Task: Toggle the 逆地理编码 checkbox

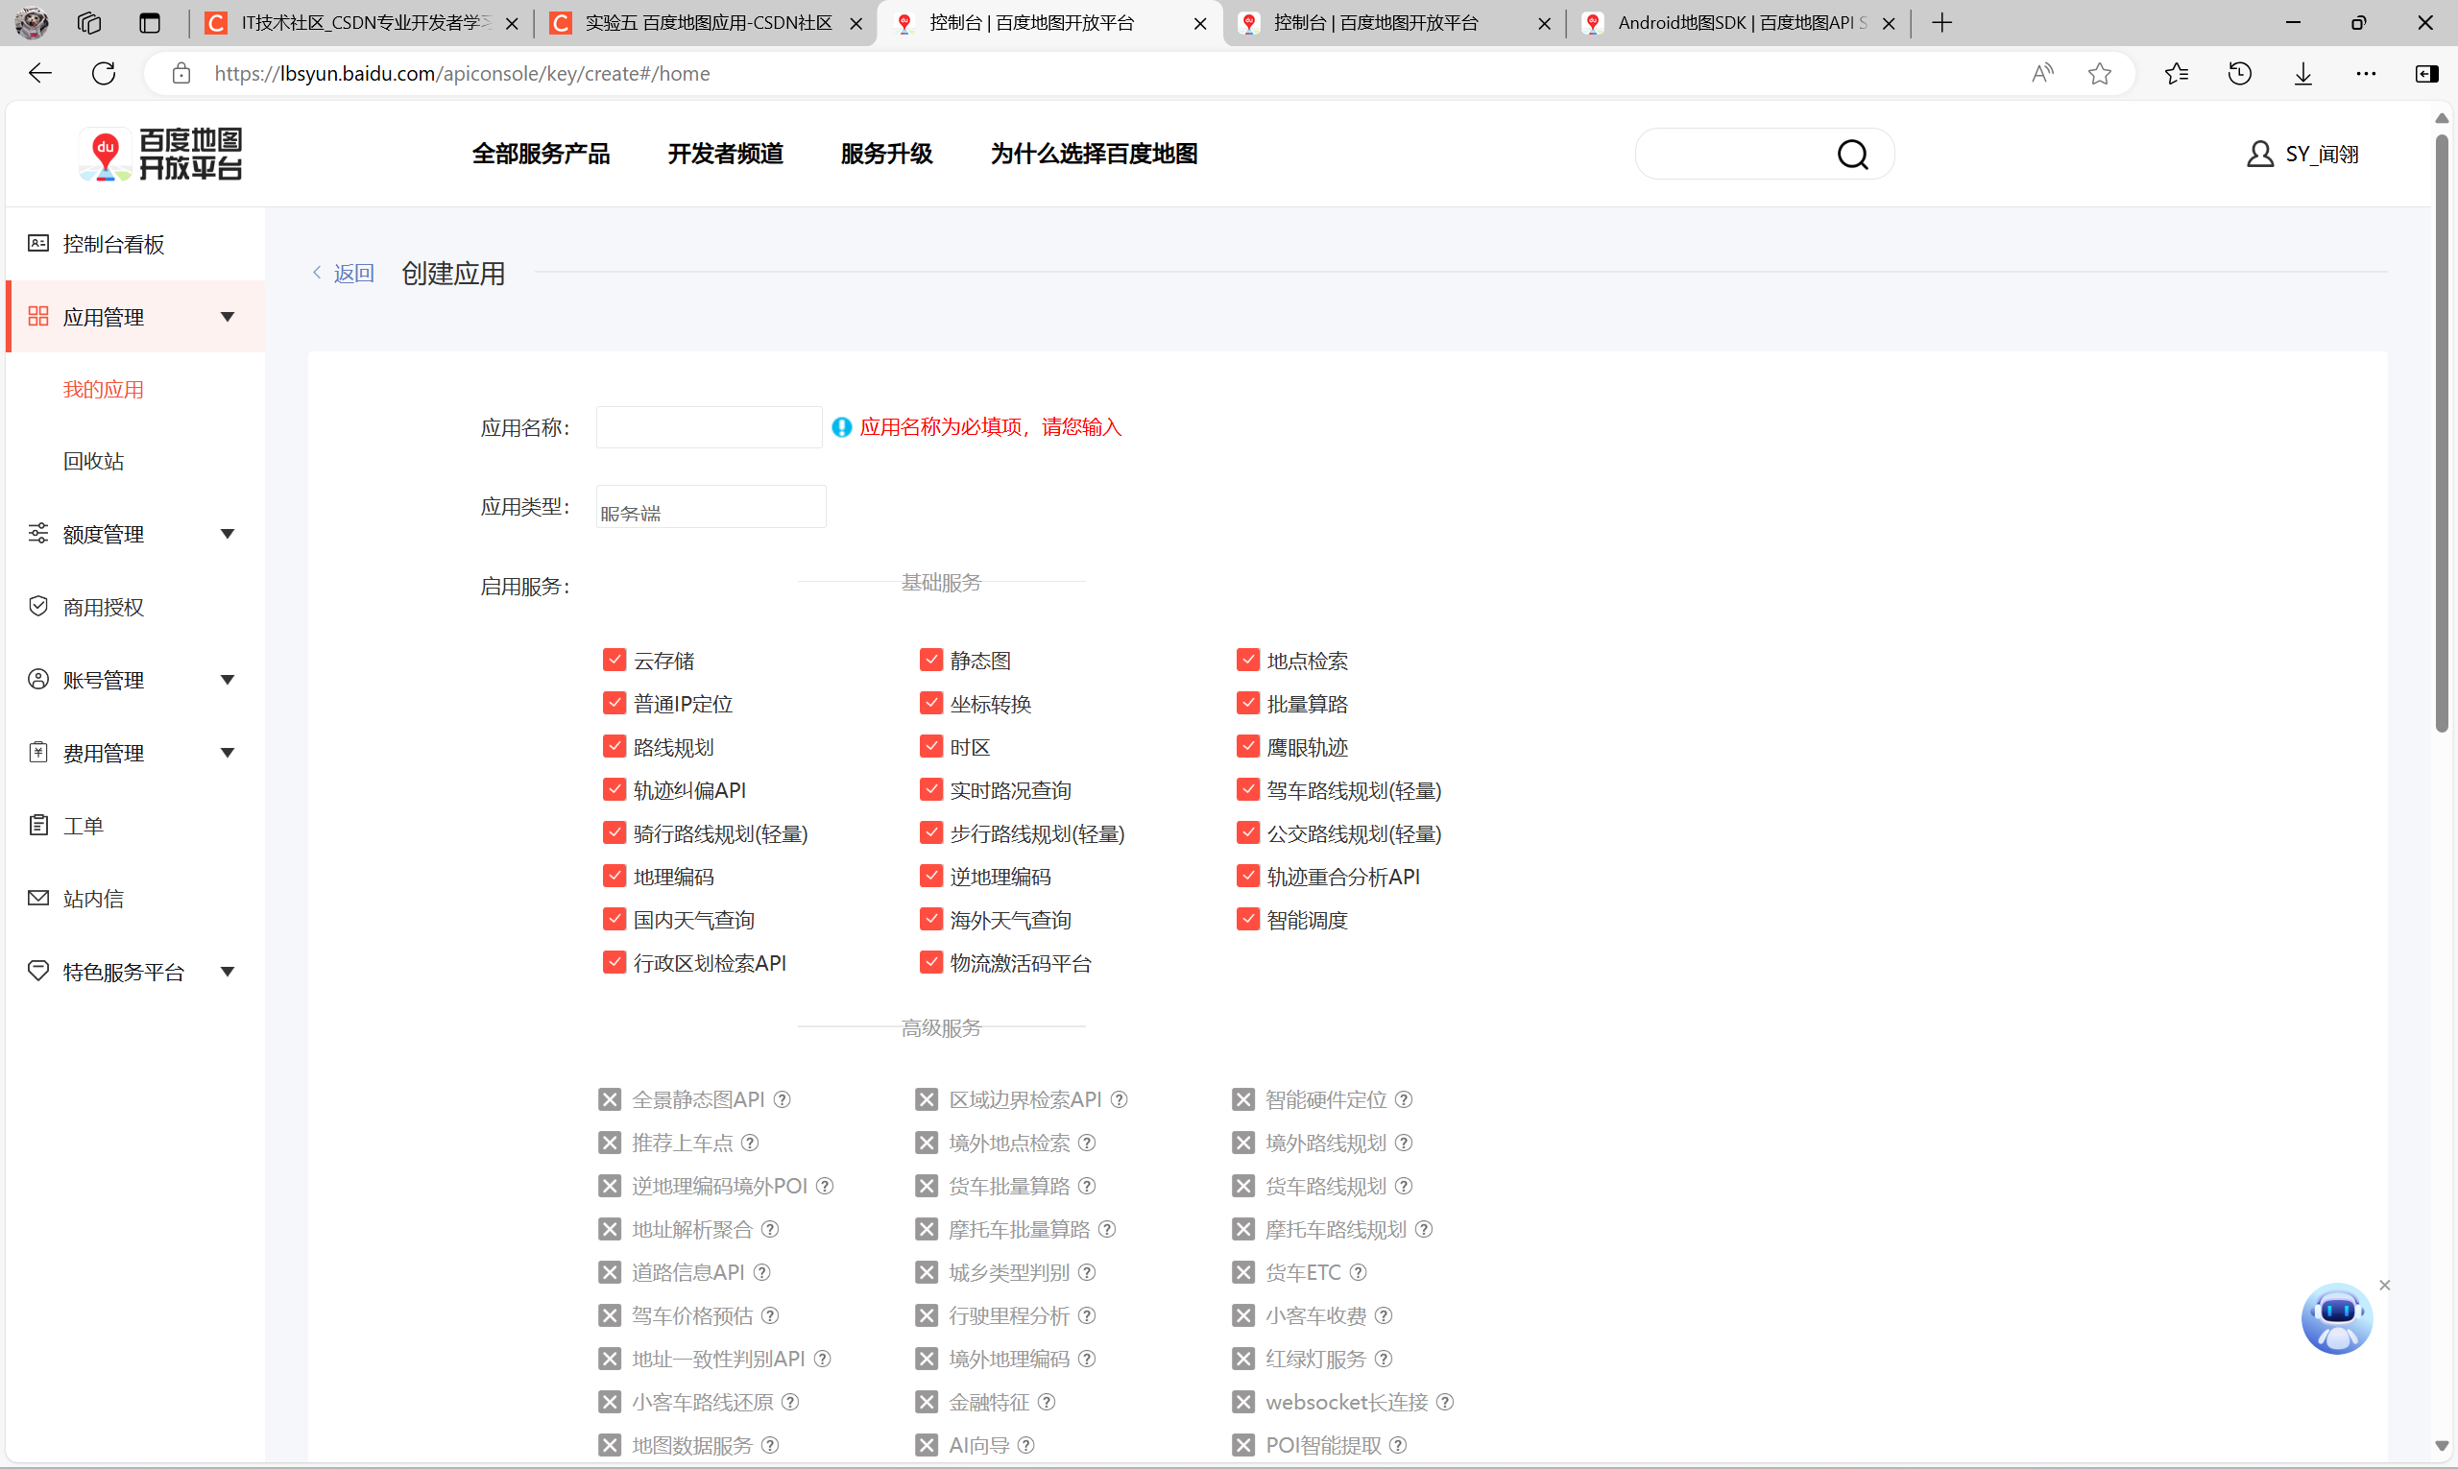Action: coord(930,876)
